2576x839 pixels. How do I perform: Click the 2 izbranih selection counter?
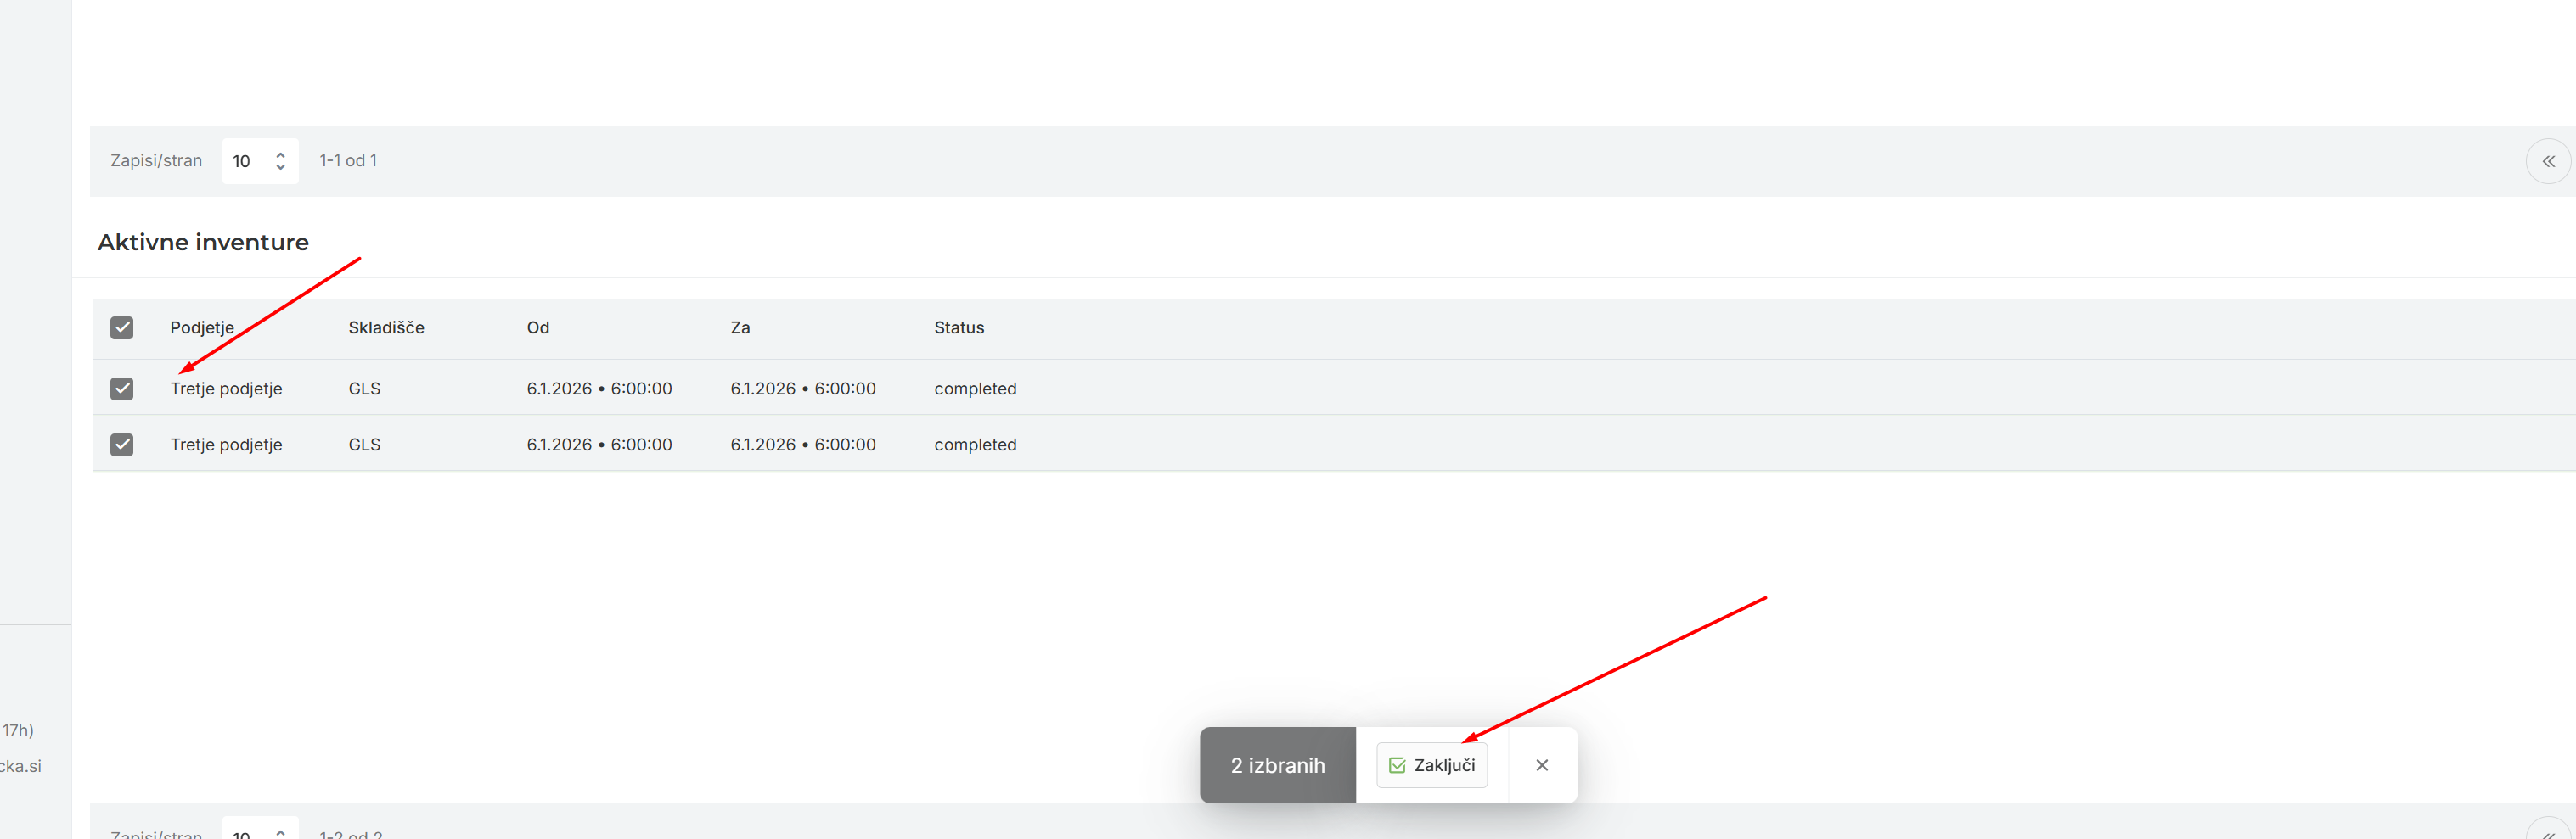point(1277,765)
